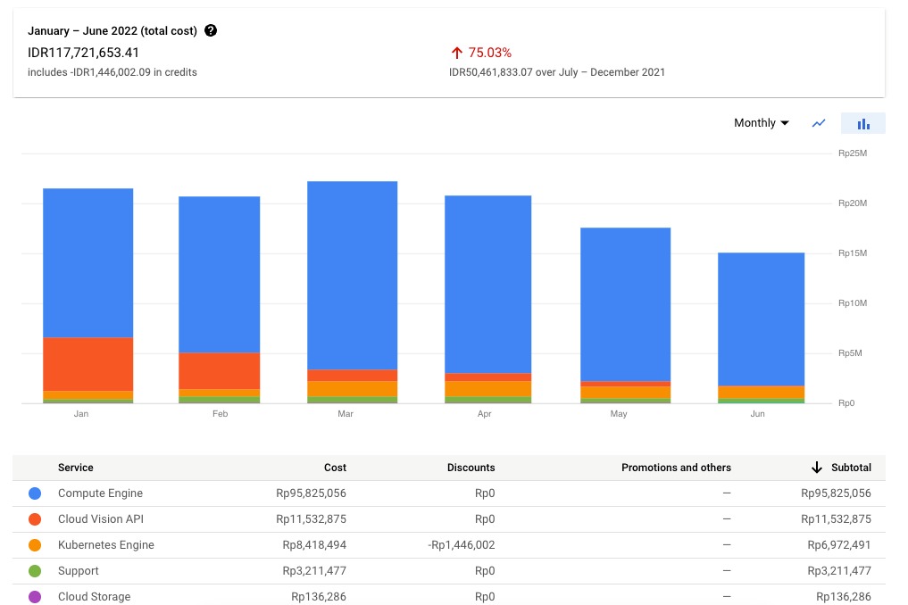908x605 pixels.
Task: Open the Monthly dropdown
Action: [x=761, y=123]
